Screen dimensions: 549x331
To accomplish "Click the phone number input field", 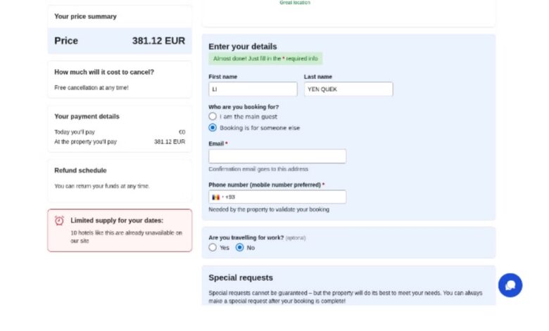I will coord(277,197).
